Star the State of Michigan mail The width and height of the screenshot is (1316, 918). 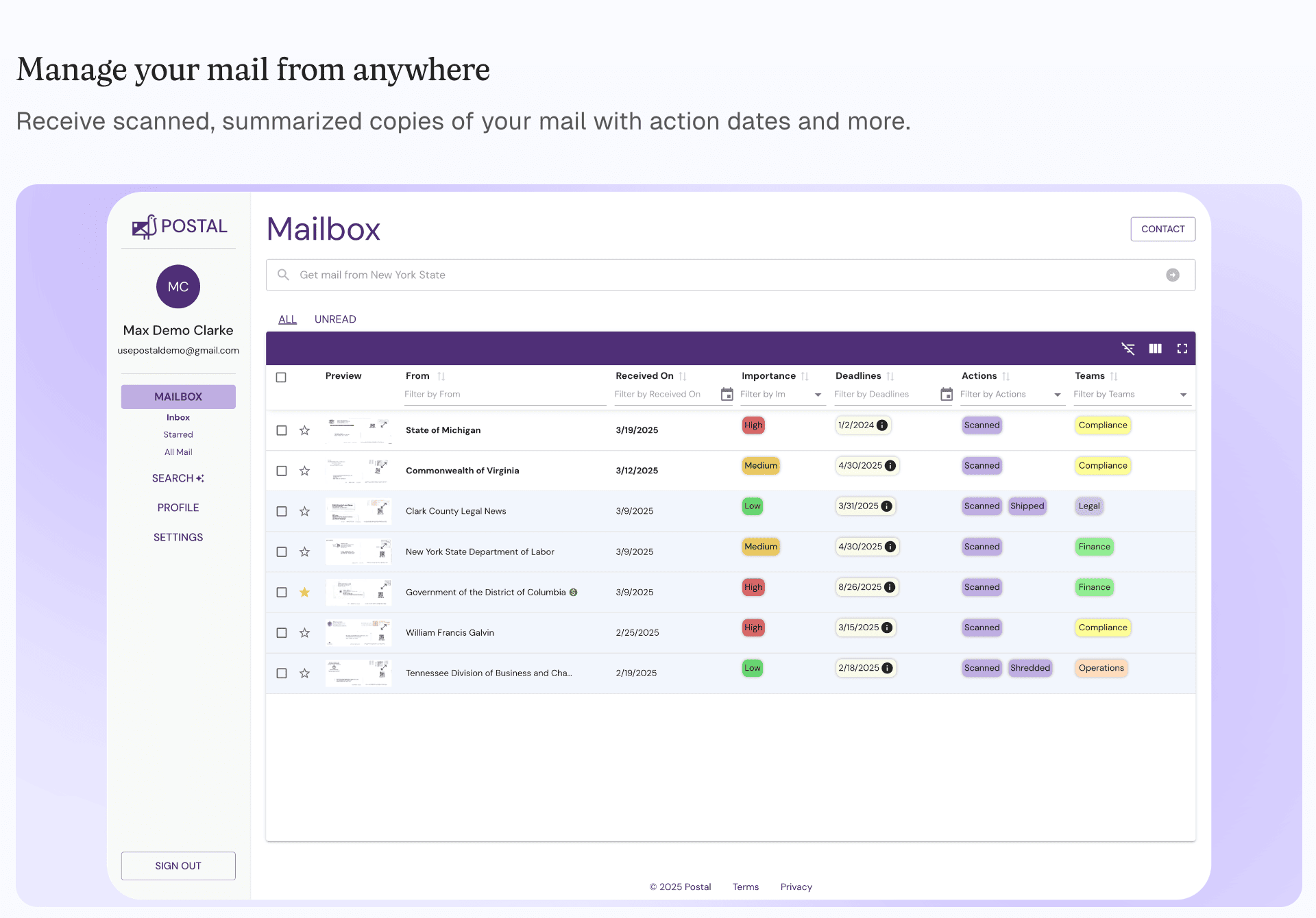tap(304, 430)
